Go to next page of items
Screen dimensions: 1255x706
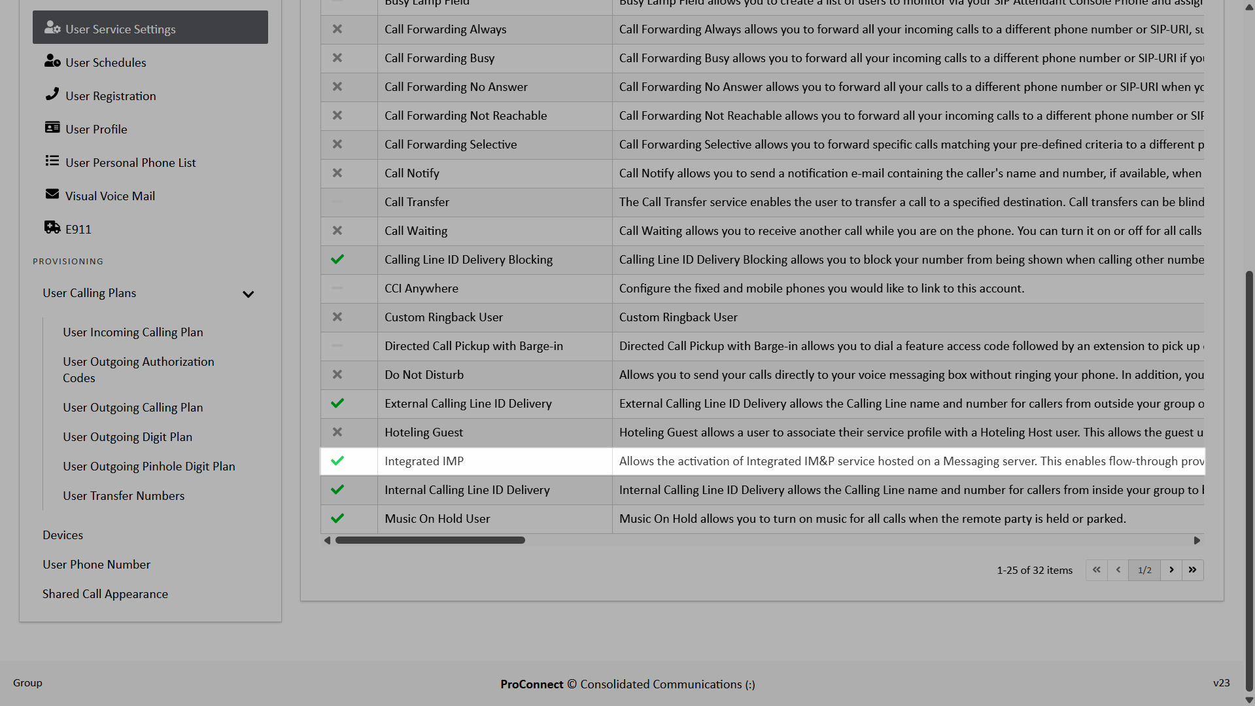pyautogui.click(x=1171, y=570)
